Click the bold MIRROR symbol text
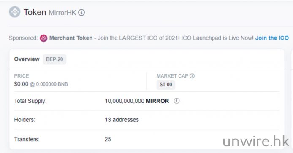 pos(157,101)
